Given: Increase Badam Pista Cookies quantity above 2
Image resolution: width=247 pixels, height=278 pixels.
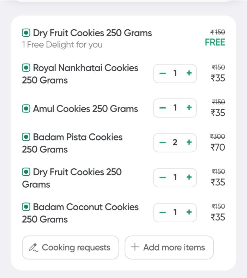Looking at the screenshot, I should [x=189, y=142].
